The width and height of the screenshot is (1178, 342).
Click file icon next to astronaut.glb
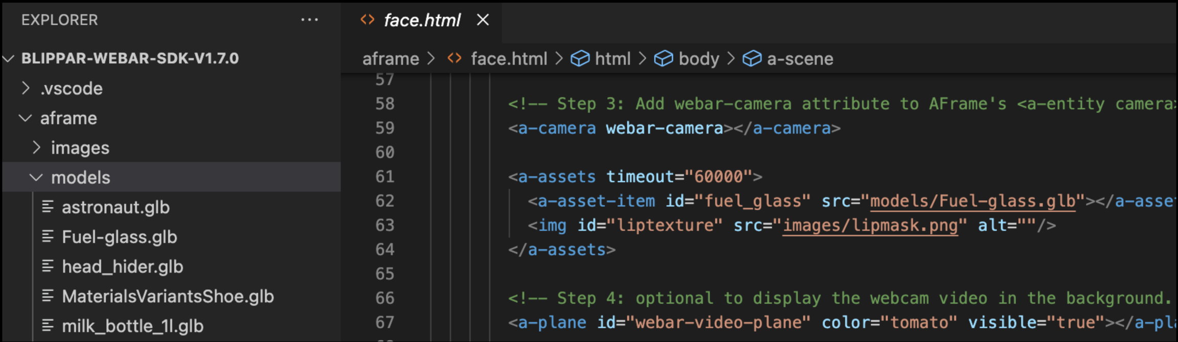pos(48,207)
